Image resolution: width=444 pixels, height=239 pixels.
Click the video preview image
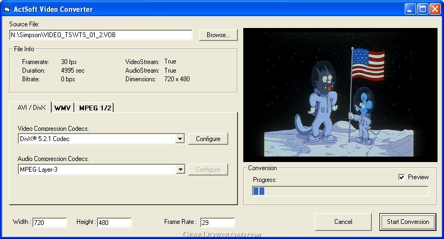click(x=340, y=95)
